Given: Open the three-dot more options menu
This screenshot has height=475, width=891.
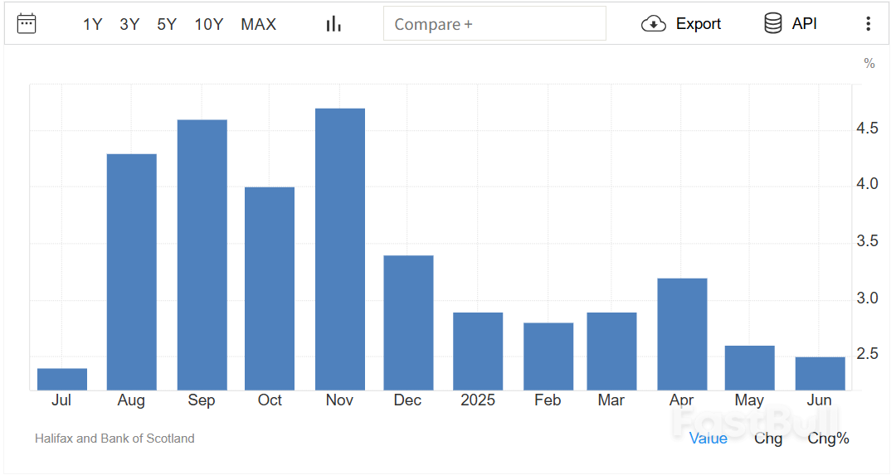Looking at the screenshot, I should coord(868,24).
